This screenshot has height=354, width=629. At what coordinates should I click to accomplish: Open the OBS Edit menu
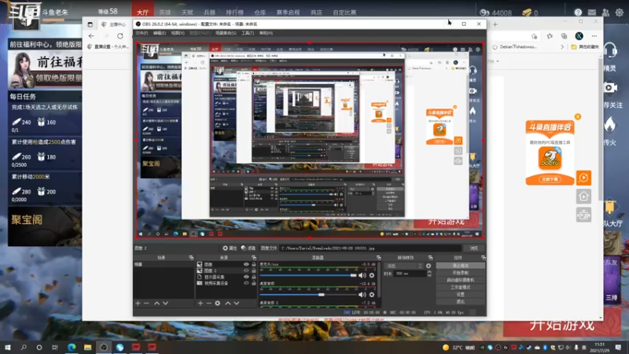coord(160,33)
